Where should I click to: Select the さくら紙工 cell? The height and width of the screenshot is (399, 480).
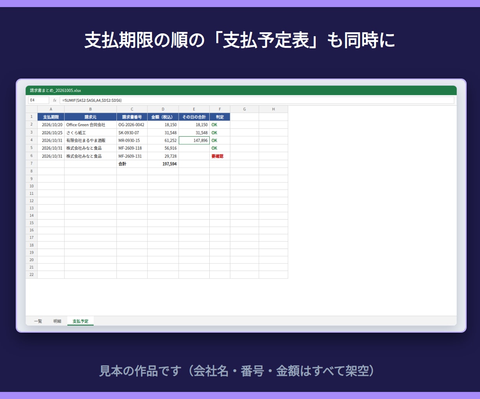point(90,133)
